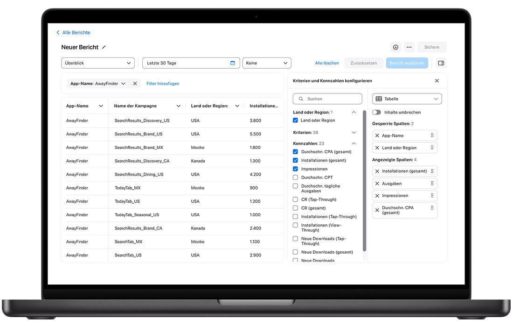Image resolution: width=513 pixels, height=327 pixels.
Task: Open the three-dot more options menu
Action: pyautogui.click(x=409, y=47)
